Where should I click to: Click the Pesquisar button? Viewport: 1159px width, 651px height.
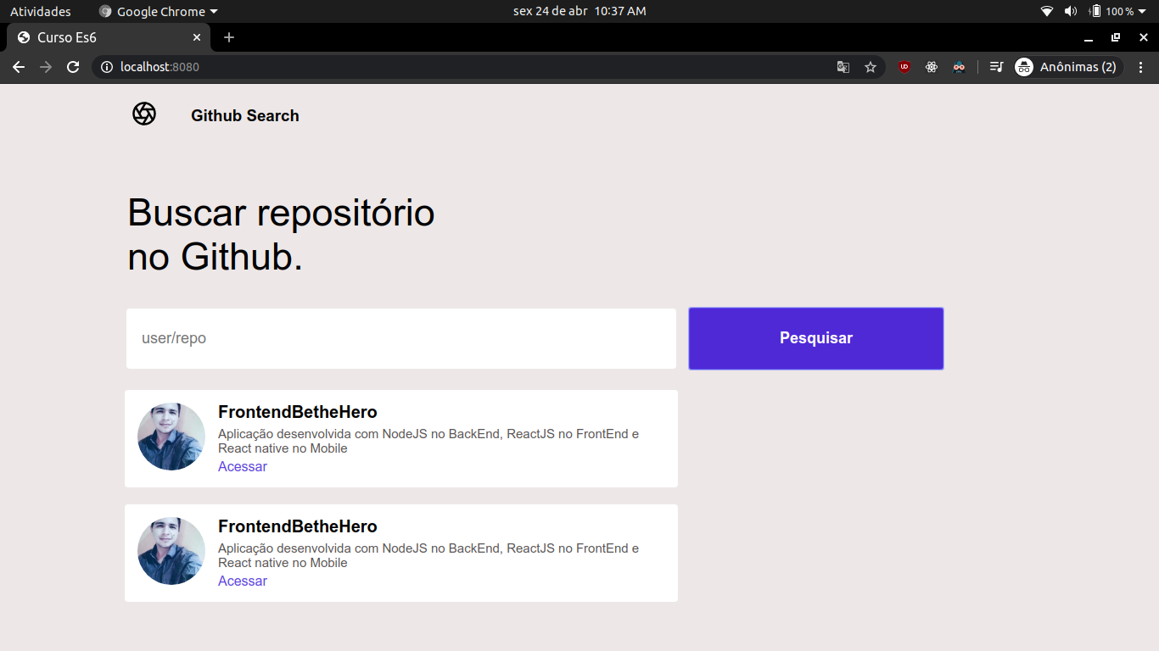click(815, 338)
